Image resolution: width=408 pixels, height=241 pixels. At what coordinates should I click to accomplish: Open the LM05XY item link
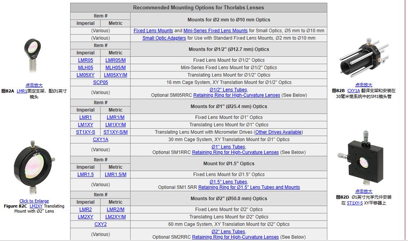pyautogui.click(x=85, y=75)
